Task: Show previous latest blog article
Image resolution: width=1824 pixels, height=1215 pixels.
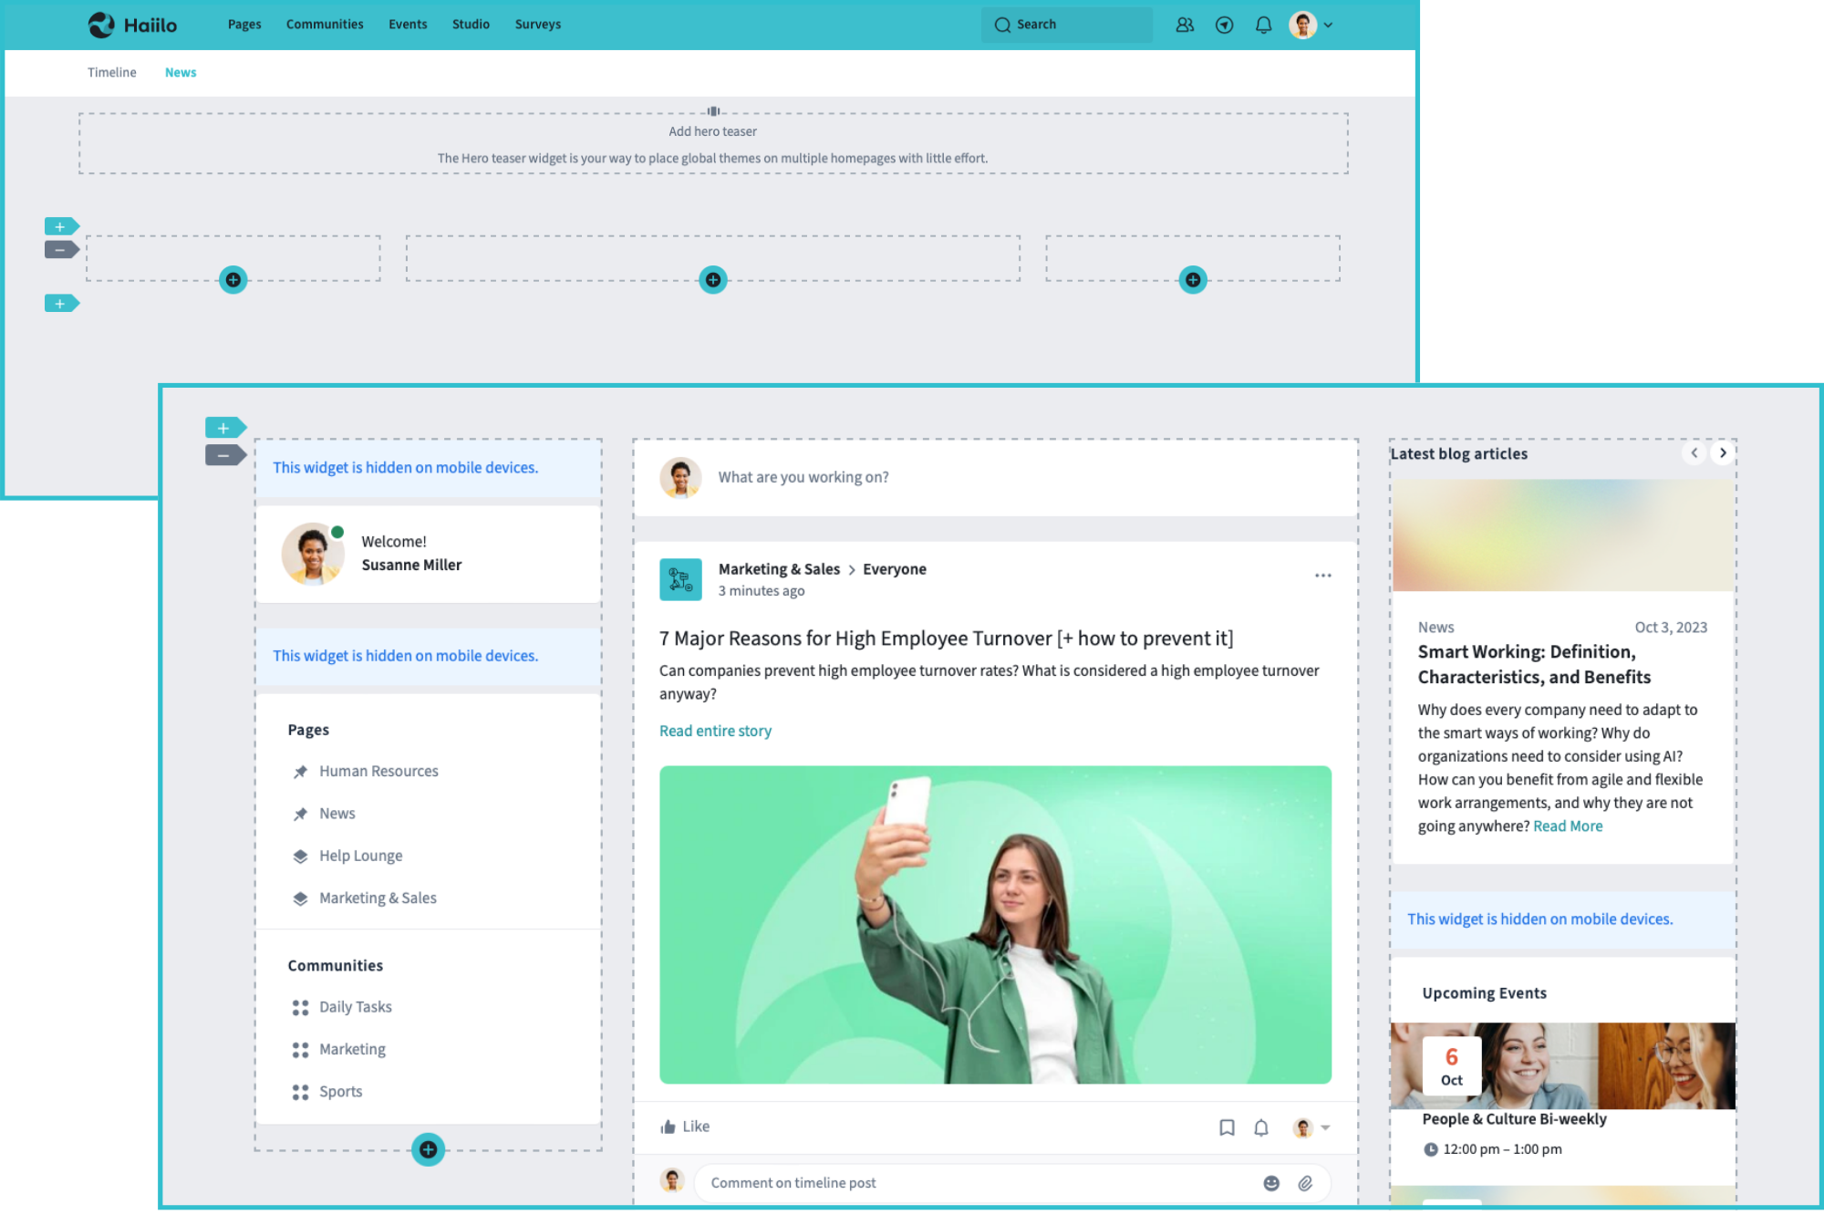Action: point(1694,452)
